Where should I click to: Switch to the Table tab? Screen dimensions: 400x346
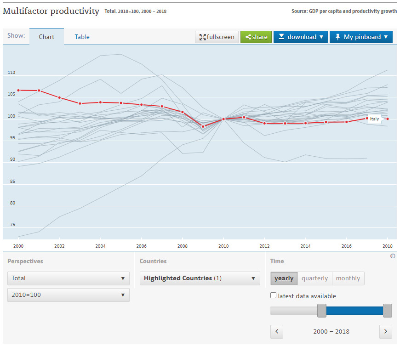(82, 37)
